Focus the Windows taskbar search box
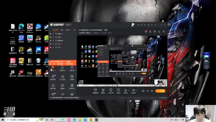 [x=25, y=120]
